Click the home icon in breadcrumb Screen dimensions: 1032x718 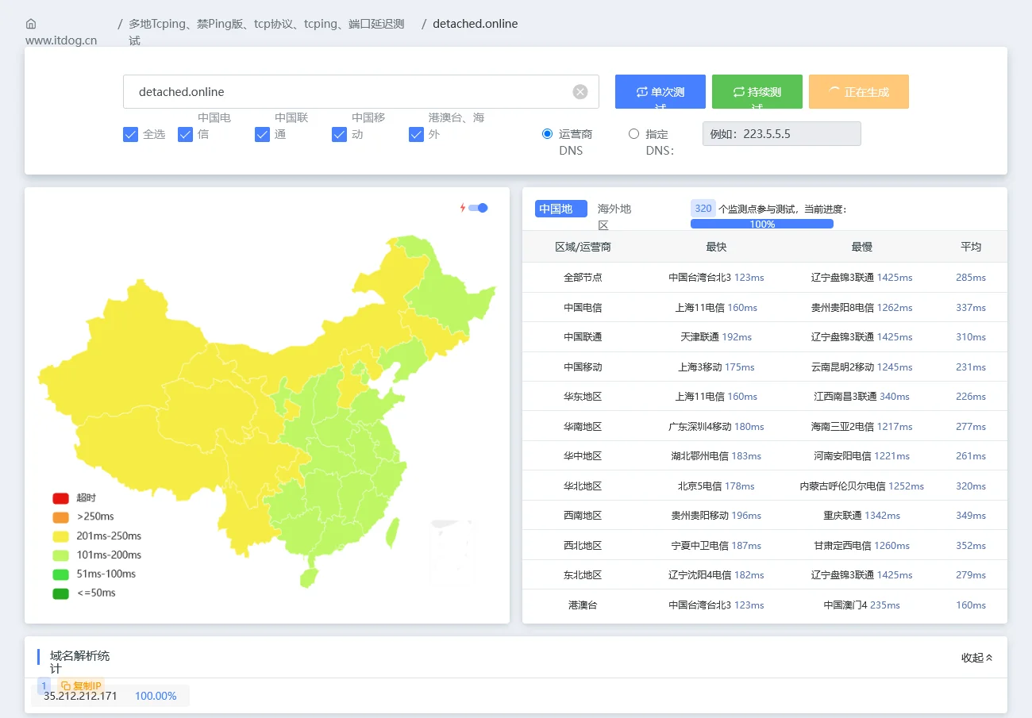[31, 24]
